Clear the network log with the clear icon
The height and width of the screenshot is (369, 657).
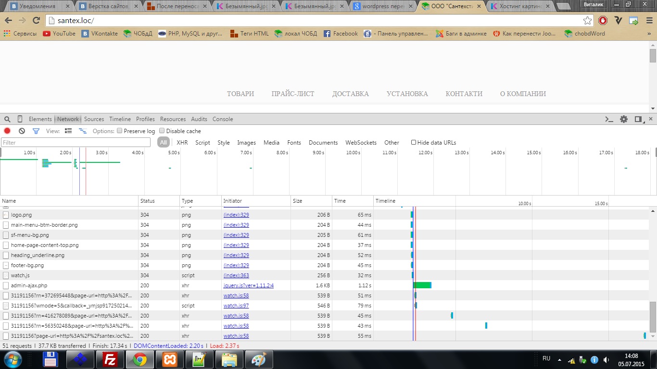[22, 131]
